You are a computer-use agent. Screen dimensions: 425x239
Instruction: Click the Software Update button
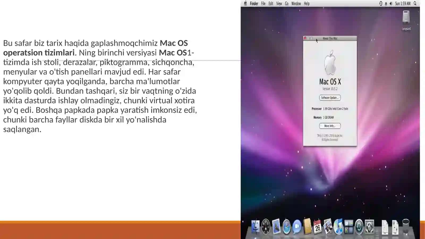pyautogui.click(x=330, y=98)
